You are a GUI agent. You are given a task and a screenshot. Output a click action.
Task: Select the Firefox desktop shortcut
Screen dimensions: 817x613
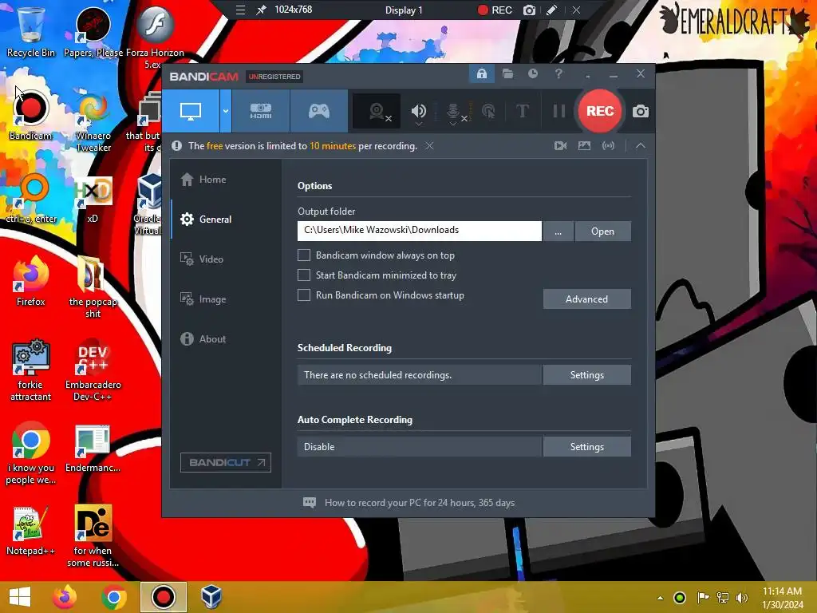pyautogui.click(x=31, y=280)
